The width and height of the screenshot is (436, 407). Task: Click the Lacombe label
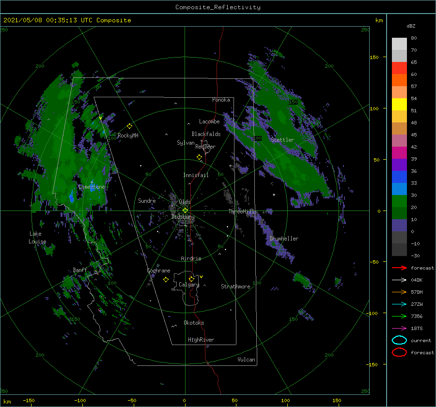(209, 121)
